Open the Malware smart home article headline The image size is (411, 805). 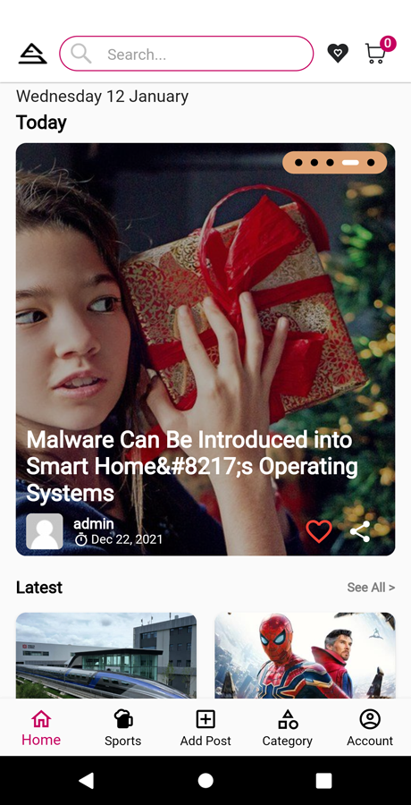point(192,466)
